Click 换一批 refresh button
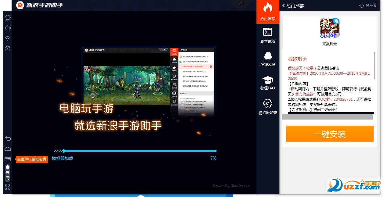The height and width of the screenshot is (197, 383). (368, 5)
